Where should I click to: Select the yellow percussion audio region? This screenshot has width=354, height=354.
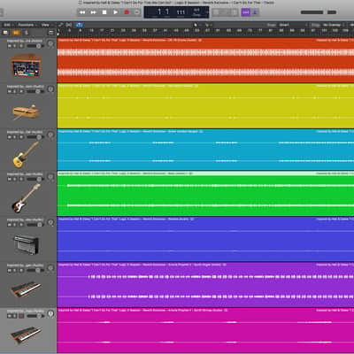205,106
